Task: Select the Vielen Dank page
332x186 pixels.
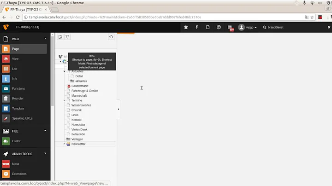Action: [x=79, y=129]
